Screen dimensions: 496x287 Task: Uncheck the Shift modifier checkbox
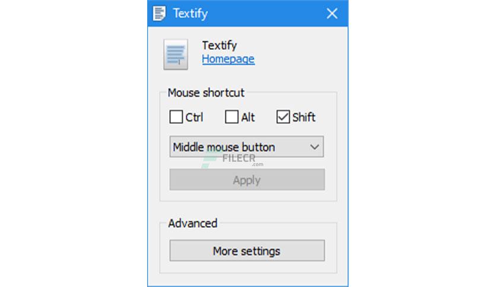(283, 117)
